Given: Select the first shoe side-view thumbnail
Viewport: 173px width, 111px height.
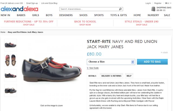Looking at the screenshot, I should click(11, 45).
